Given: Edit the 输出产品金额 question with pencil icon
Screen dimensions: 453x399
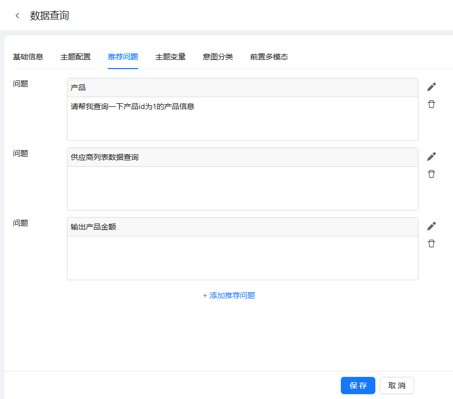Looking at the screenshot, I should (431, 226).
